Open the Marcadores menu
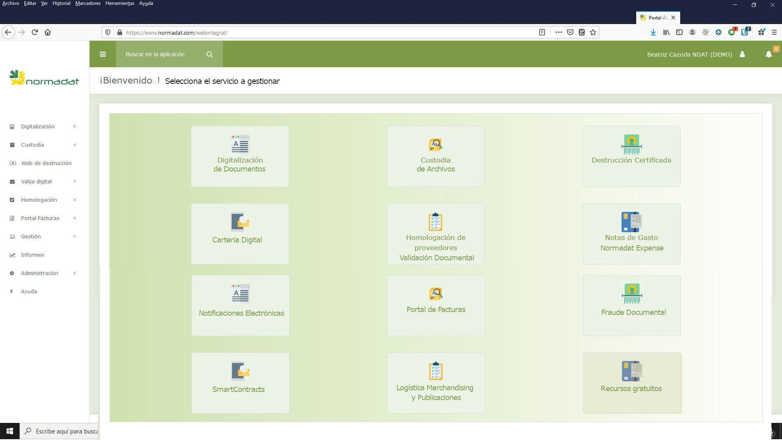782x440 pixels. pyautogui.click(x=88, y=3)
